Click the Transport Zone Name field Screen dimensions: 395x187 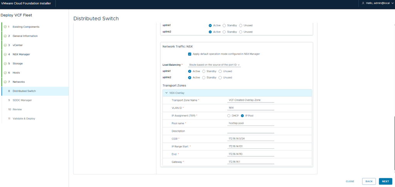(251, 100)
